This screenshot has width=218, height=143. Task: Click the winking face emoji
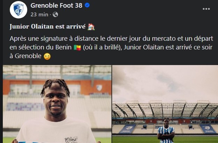click(x=47, y=56)
